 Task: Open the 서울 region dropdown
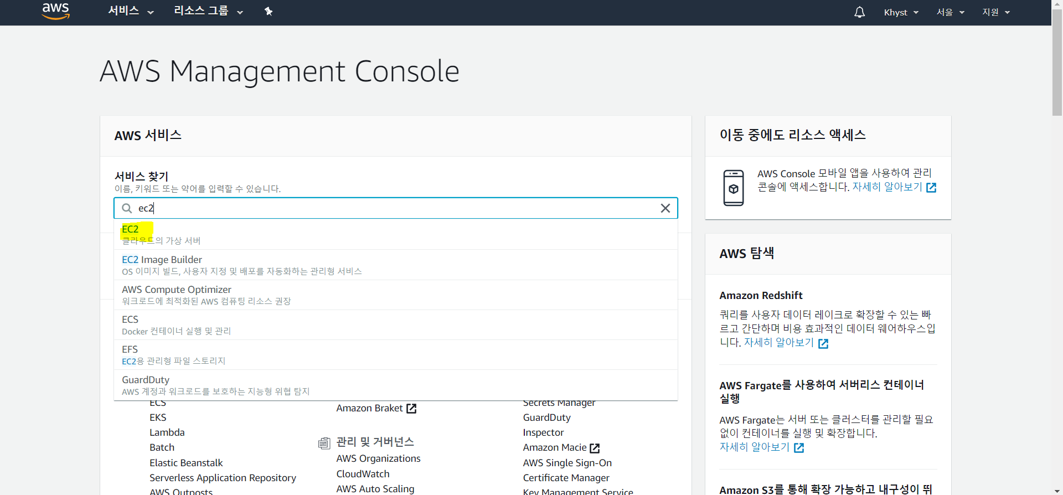coord(950,12)
